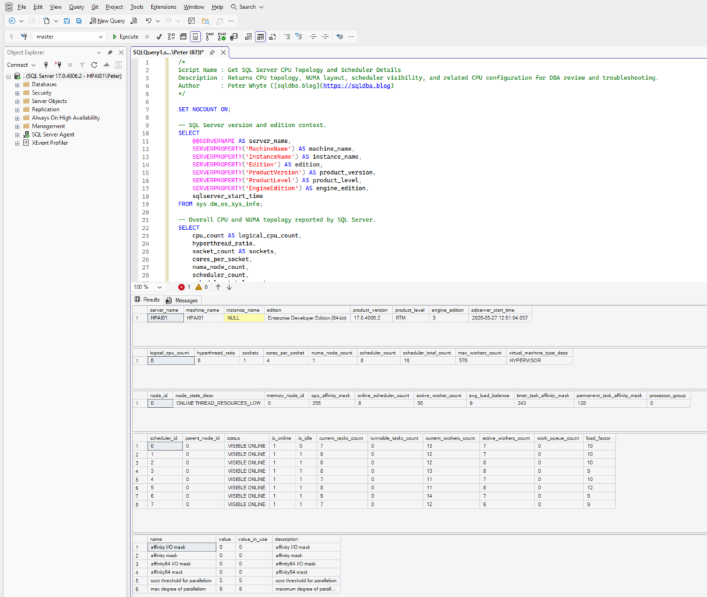707x597 pixels.
Task: Expand the SQL Server Agent node
Action: point(17,135)
